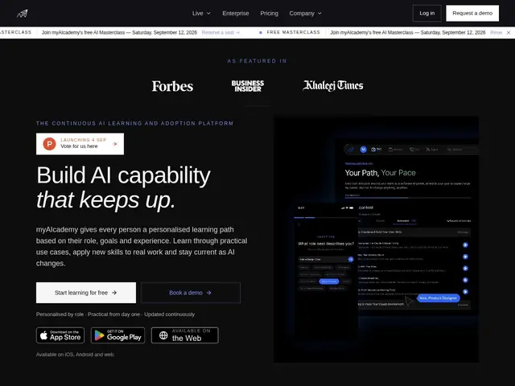Click the Log in button
This screenshot has height=386, width=515.
click(x=427, y=13)
